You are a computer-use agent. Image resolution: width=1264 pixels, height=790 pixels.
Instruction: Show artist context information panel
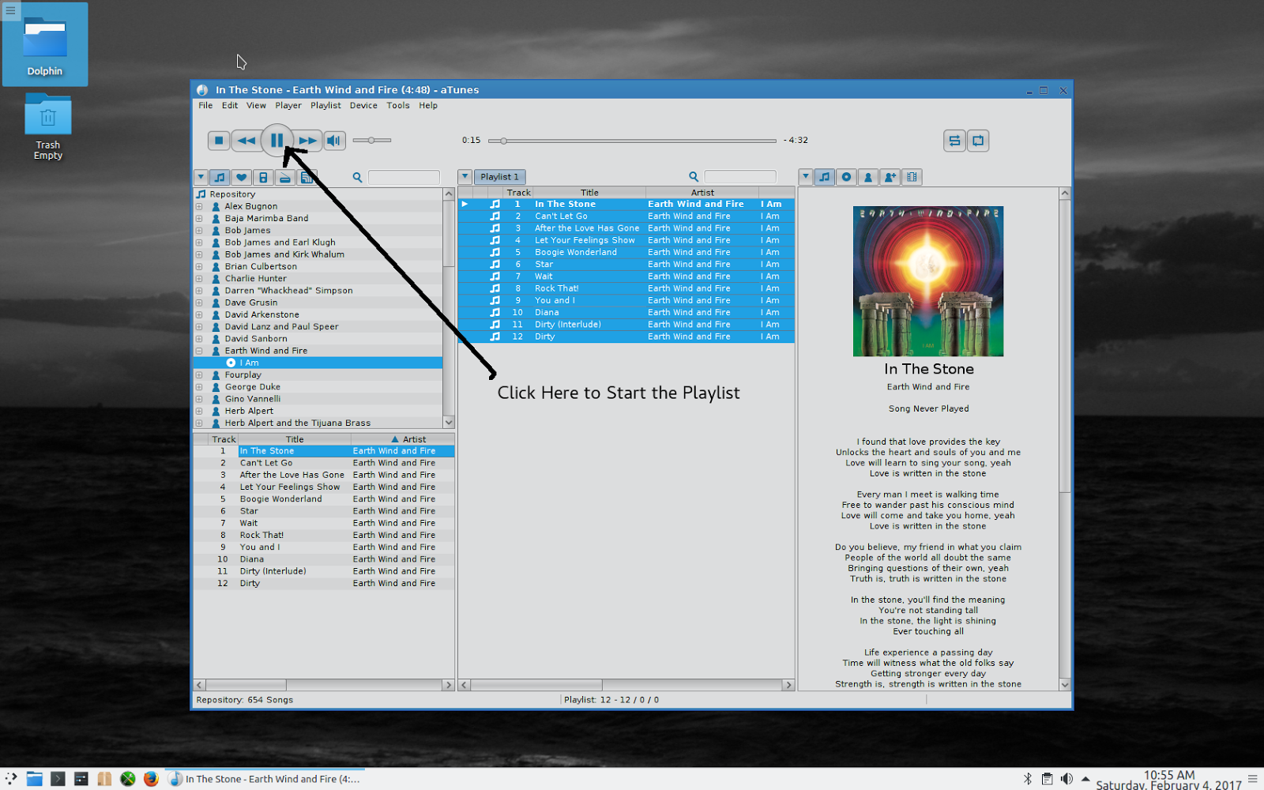(x=868, y=177)
